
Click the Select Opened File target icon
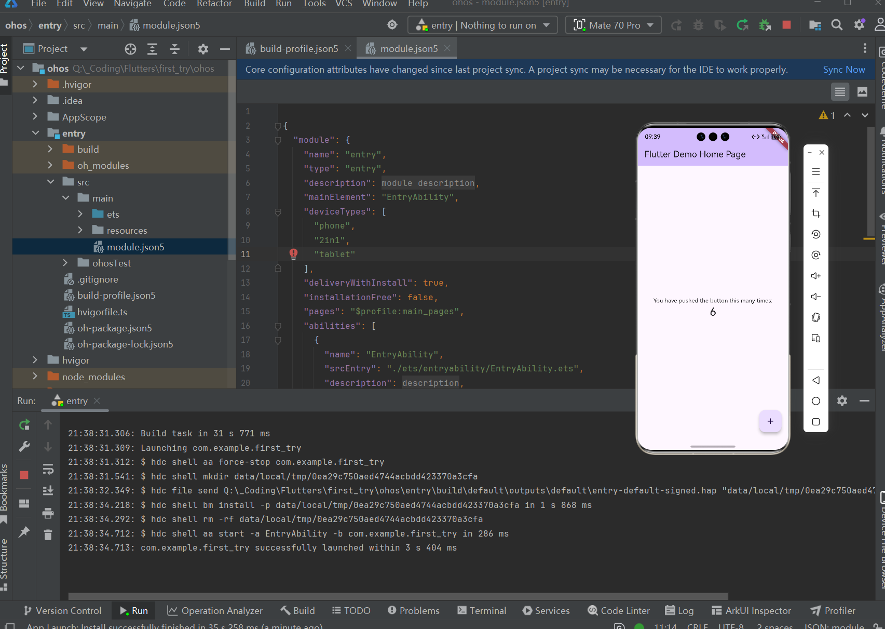click(x=130, y=49)
